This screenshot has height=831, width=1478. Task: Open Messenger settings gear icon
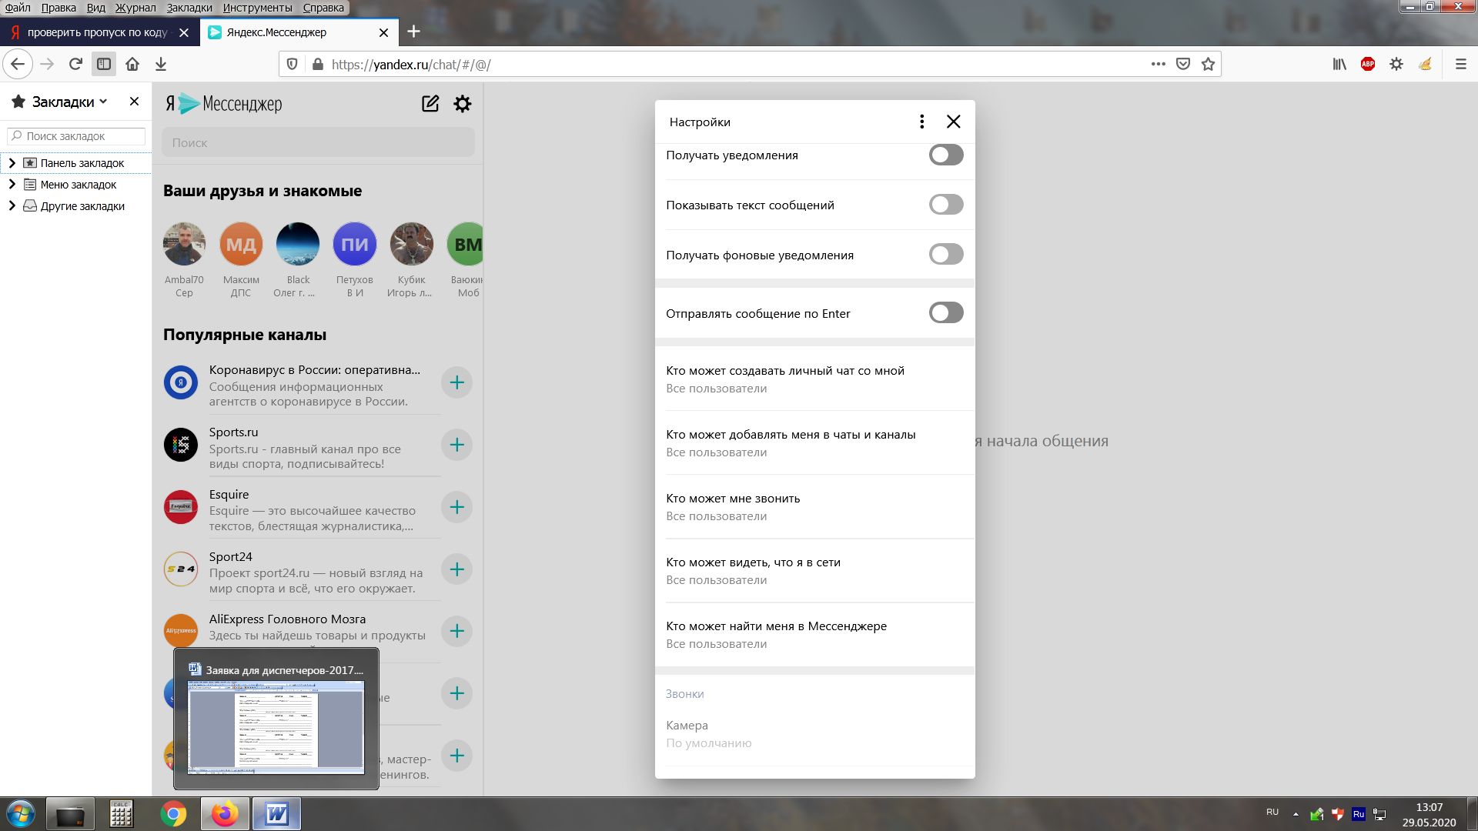click(x=462, y=104)
